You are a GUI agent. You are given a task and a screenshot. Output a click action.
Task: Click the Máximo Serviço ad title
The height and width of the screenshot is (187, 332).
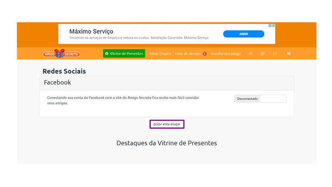coord(91,31)
